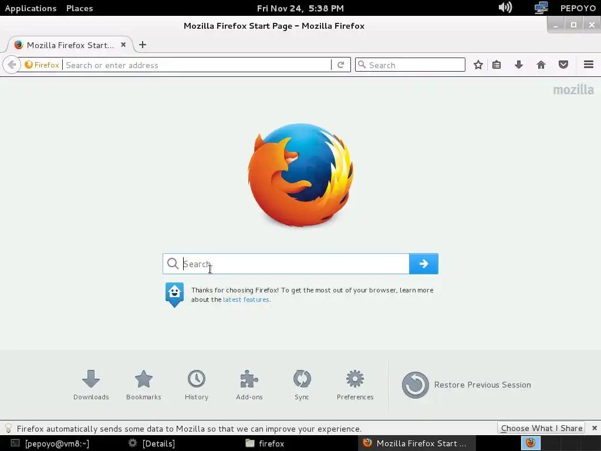Image resolution: width=601 pixels, height=451 pixels.
Task: Click the address bar field
Action: pyautogui.click(x=197, y=65)
